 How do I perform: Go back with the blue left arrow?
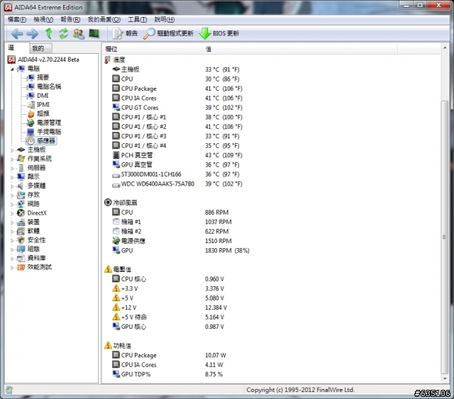(x=17, y=33)
